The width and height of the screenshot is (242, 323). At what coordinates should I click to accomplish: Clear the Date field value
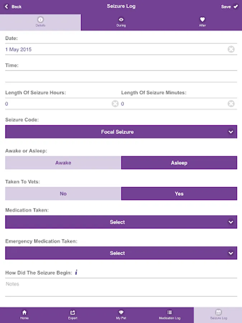[231, 50]
